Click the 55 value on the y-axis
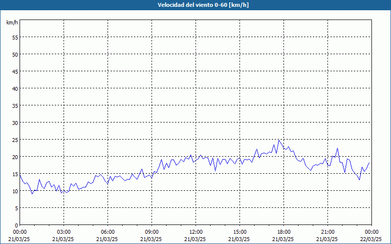The width and height of the screenshot is (391, 244). pos(15,37)
